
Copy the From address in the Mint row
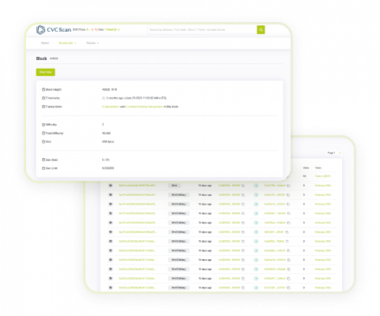[x=243, y=186]
